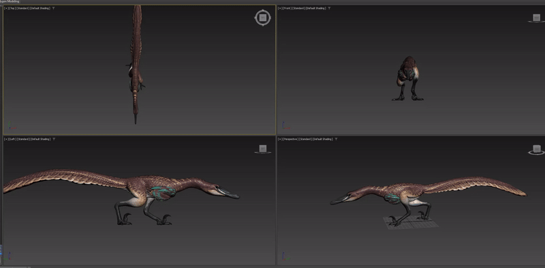Open the Left viewport [Default Shading] menu
The height and width of the screenshot is (268, 545).
point(40,139)
